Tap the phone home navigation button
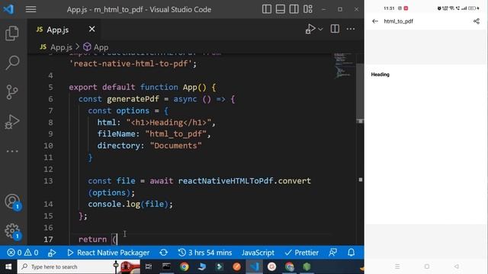The image size is (488, 274). point(427,266)
